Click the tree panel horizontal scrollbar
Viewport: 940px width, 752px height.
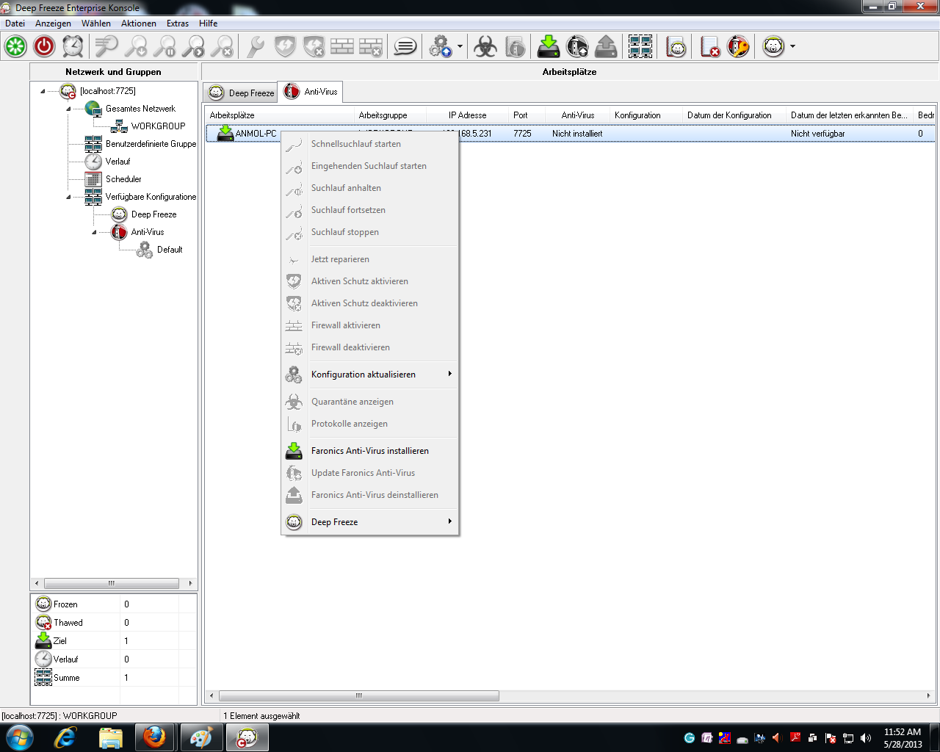coord(113,583)
